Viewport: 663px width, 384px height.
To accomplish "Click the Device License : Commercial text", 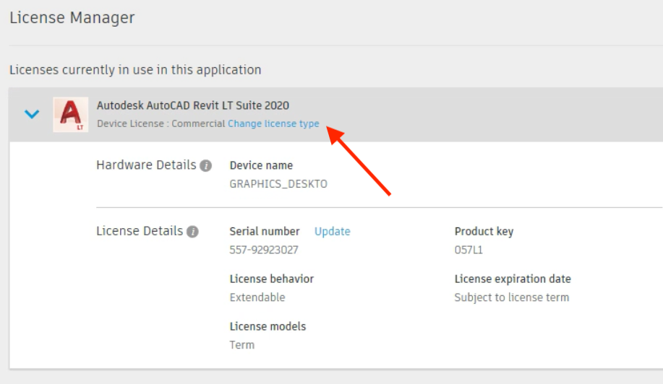I will 161,123.
